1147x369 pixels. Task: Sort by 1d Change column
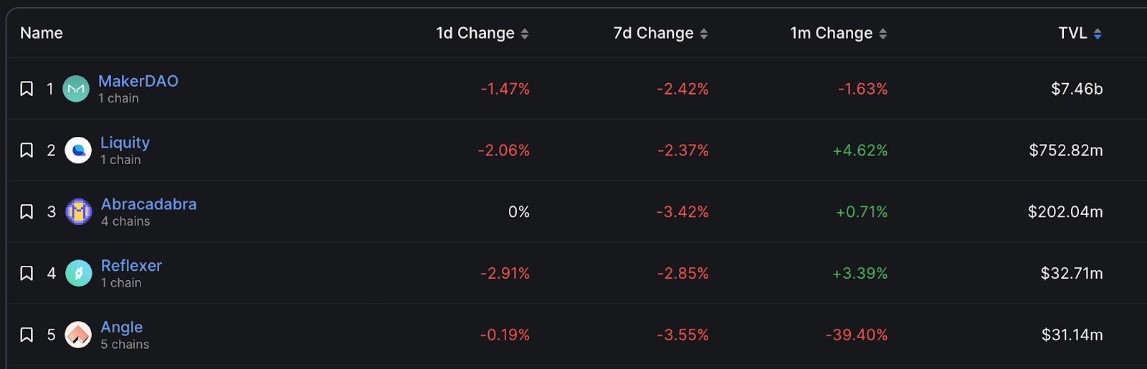click(482, 34)
